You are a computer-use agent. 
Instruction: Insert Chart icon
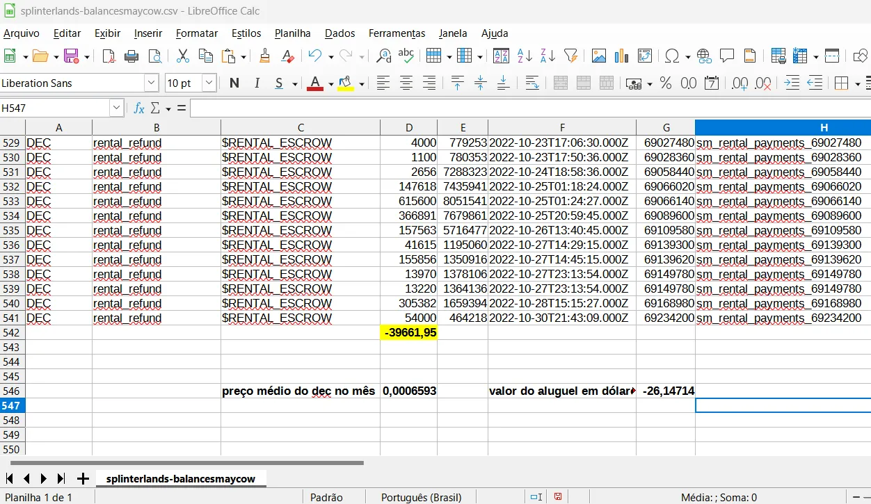(x=621, y=56)
